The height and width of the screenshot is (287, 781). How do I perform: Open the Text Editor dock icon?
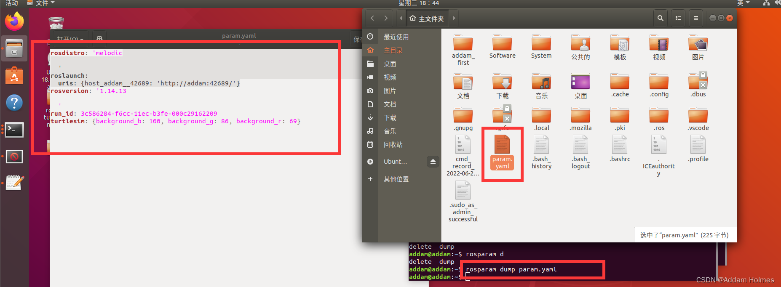(14, 183)
